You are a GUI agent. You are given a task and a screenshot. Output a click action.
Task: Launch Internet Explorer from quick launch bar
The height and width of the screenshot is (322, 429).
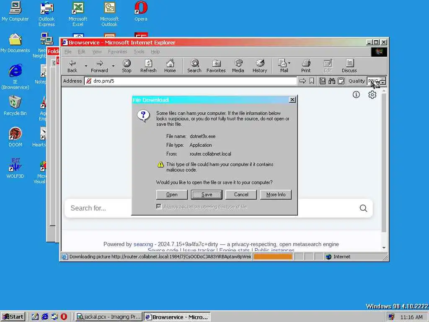coord(45,317)
